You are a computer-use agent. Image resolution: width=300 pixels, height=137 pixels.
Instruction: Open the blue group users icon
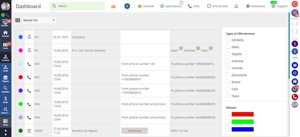[x=295, y=65]
